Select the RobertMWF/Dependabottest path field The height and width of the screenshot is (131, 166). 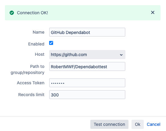click(x=87, y=66)
